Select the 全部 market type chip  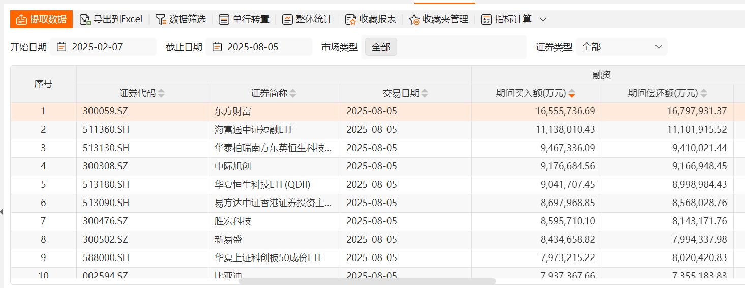[381, 47]
